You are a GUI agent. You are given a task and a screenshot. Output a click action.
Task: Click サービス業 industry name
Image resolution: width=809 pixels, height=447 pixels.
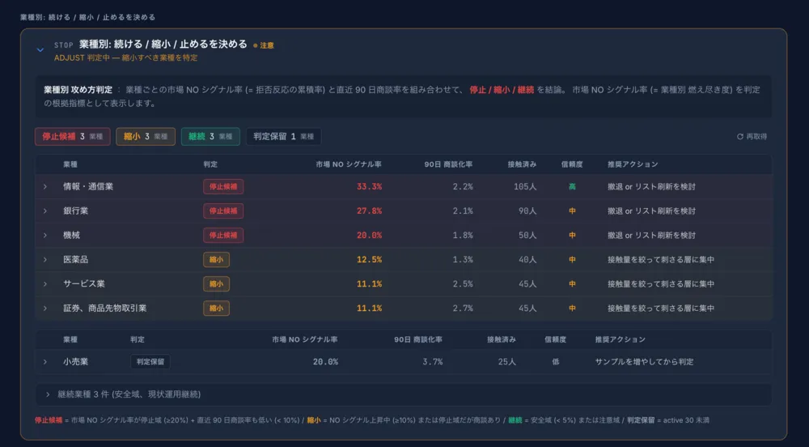[x=83, y=284]
